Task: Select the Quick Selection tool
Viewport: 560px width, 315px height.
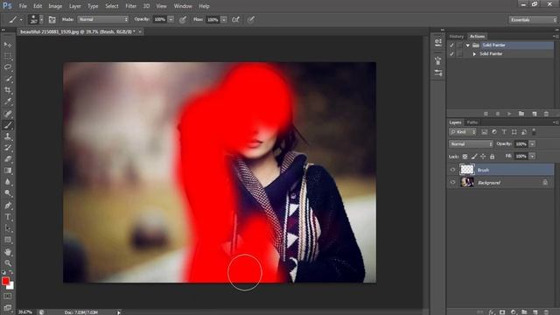Action: 8,79
